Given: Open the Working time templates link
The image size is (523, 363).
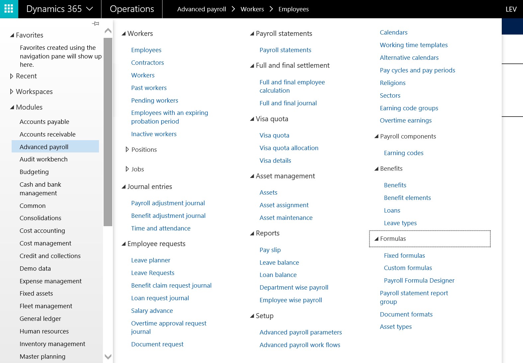Looking at the screenshot, I should (414, 45).
